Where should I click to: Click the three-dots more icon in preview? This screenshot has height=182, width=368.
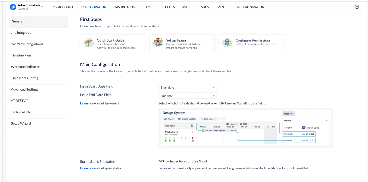coord(224,119)
